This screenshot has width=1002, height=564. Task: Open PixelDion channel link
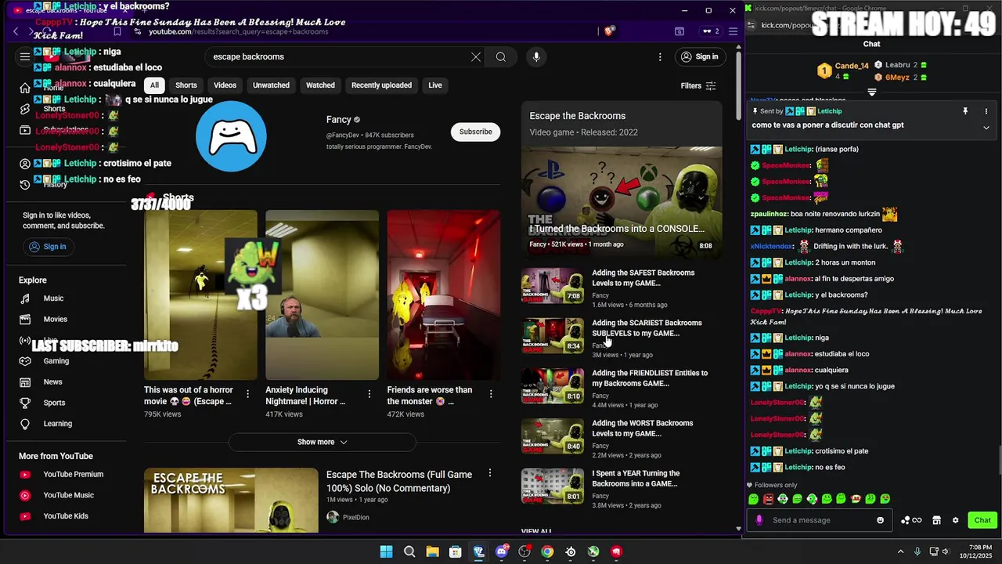pos(355,517)
